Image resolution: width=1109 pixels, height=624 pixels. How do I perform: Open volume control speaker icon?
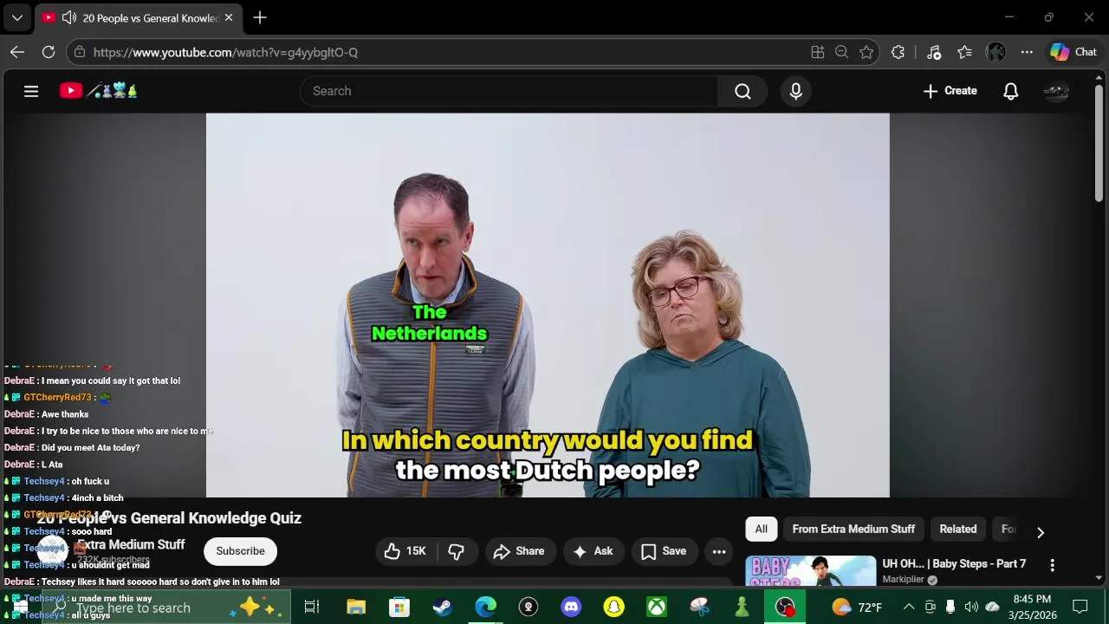click(x=971, y=607)
